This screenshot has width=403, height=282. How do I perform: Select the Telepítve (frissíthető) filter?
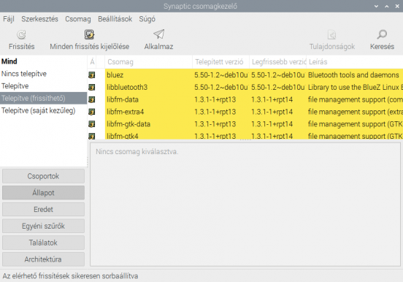(x=43, y=99)
